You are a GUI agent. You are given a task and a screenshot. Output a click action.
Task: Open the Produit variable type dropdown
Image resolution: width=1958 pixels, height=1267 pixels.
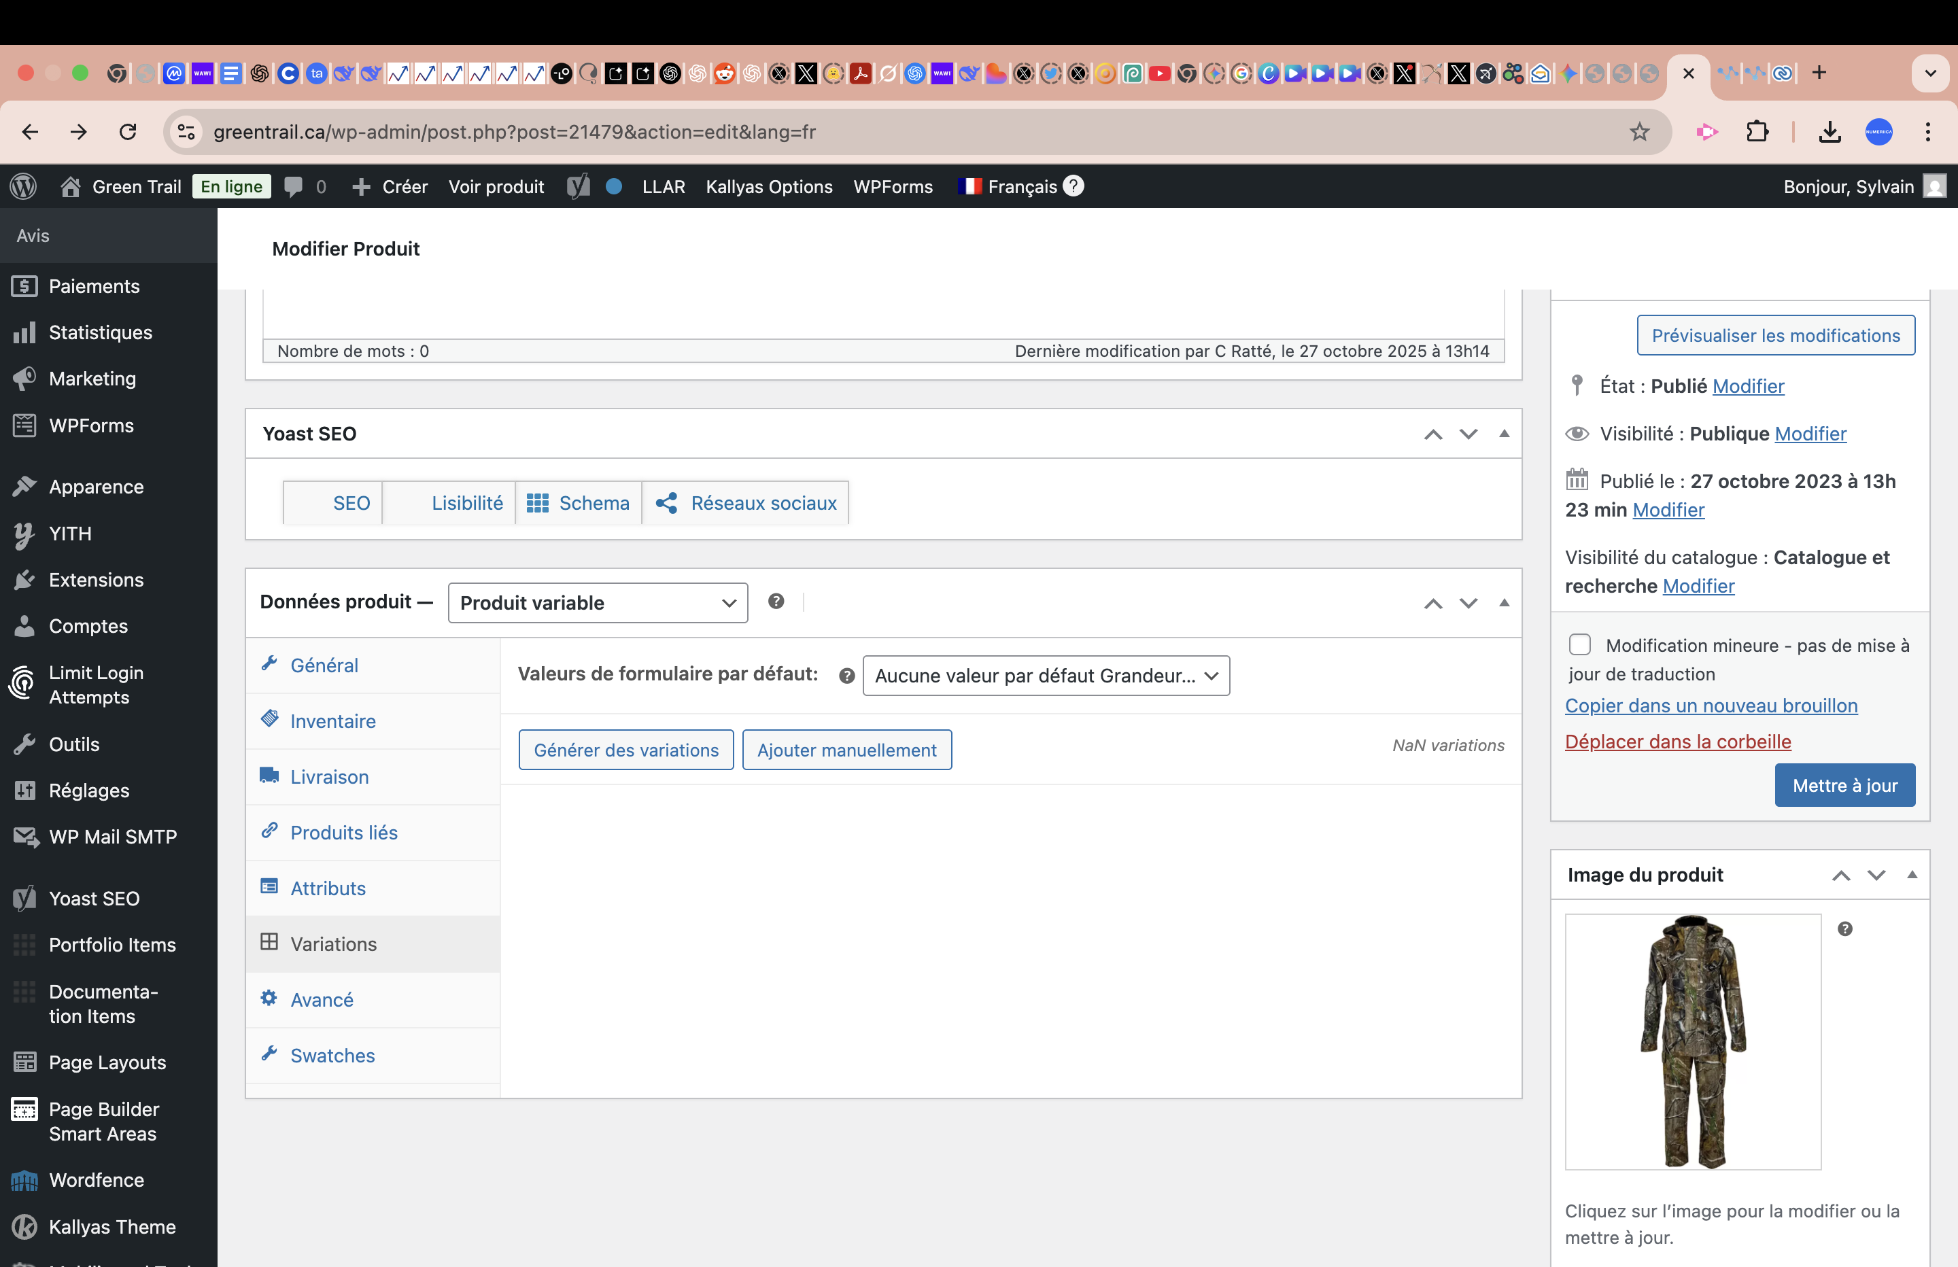[x=598, y=603]
